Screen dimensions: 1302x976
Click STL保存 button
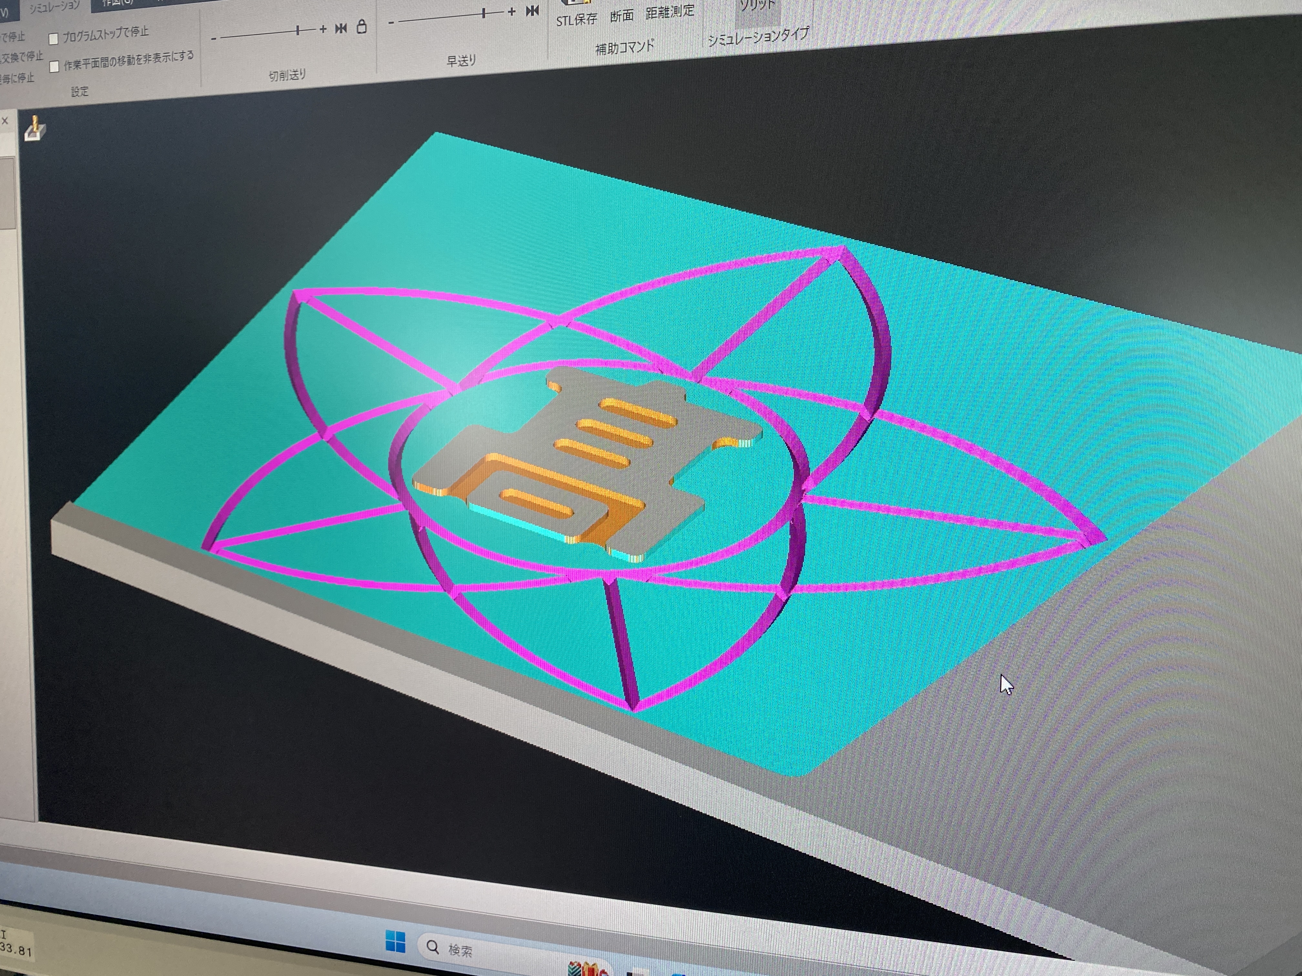(x=576, y=19)
